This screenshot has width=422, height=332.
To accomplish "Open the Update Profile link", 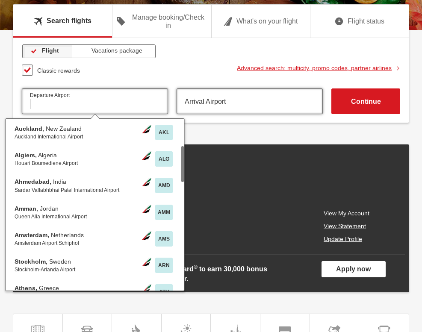I will (342, 239).
